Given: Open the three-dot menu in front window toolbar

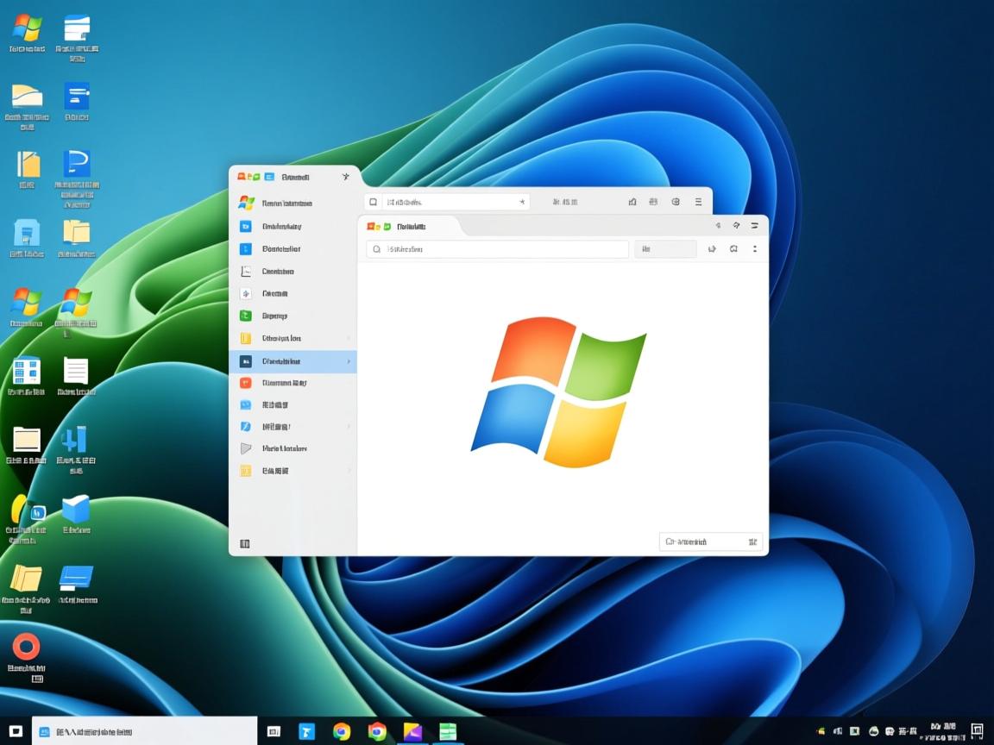Looking at the screenshot, I should pos(755,249).
